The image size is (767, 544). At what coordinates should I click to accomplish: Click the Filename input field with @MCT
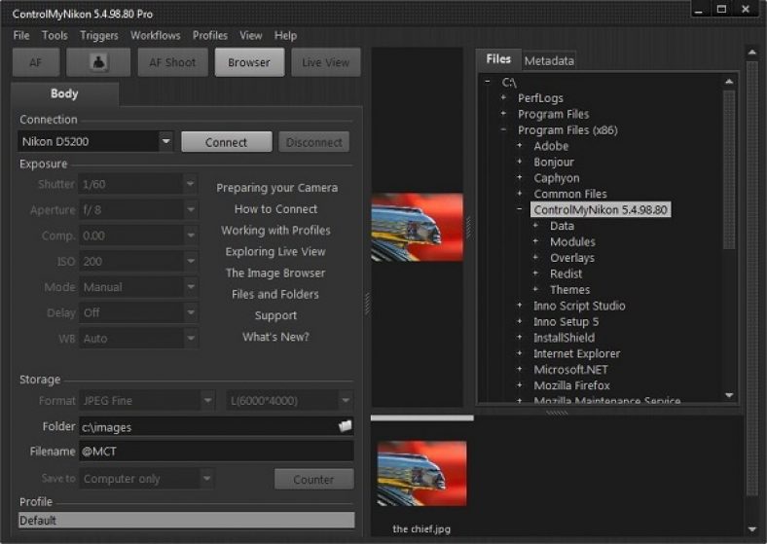(214, 452)
